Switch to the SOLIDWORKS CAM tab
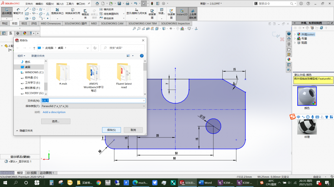334x187 pixels. tap(112, 23)
